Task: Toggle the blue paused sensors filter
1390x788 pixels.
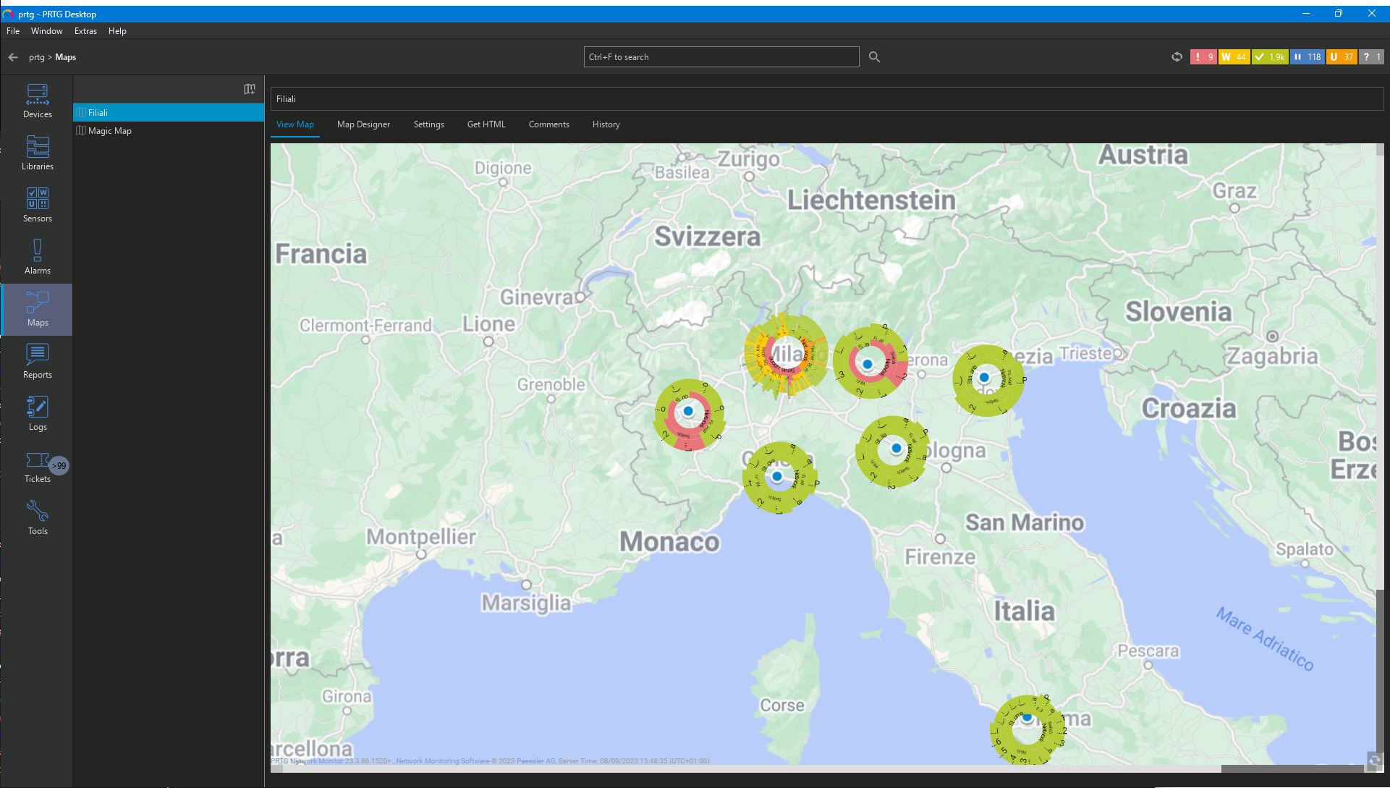Action: coord(1307,57)
